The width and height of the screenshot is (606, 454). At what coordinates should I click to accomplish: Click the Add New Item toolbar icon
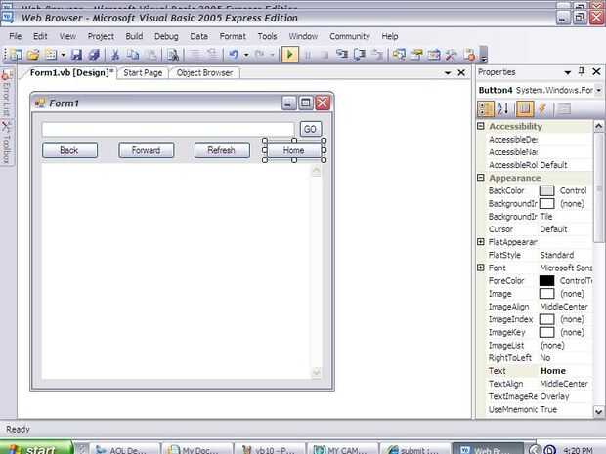point(51,55)
